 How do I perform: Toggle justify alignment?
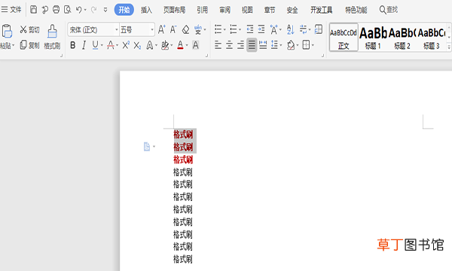click(x=252, y=45)
